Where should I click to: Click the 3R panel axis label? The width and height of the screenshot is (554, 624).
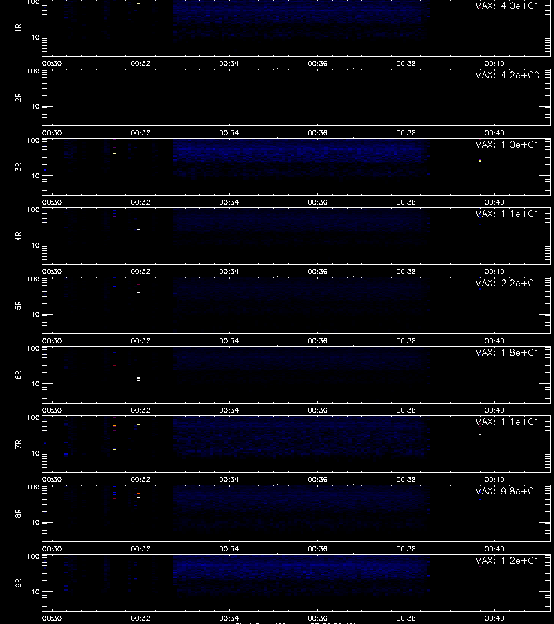(18, 166)
